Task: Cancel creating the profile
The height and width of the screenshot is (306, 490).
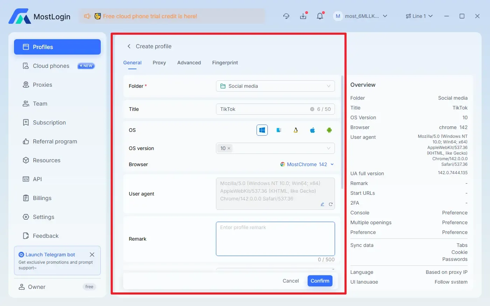Action: [x=290, y=281]
